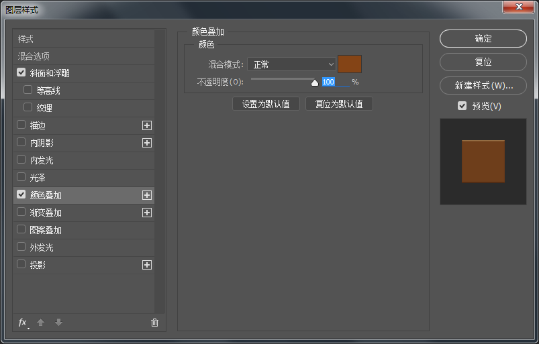Open 图案叠加 settings by its label
539x344 pixels.
(46, 230)
